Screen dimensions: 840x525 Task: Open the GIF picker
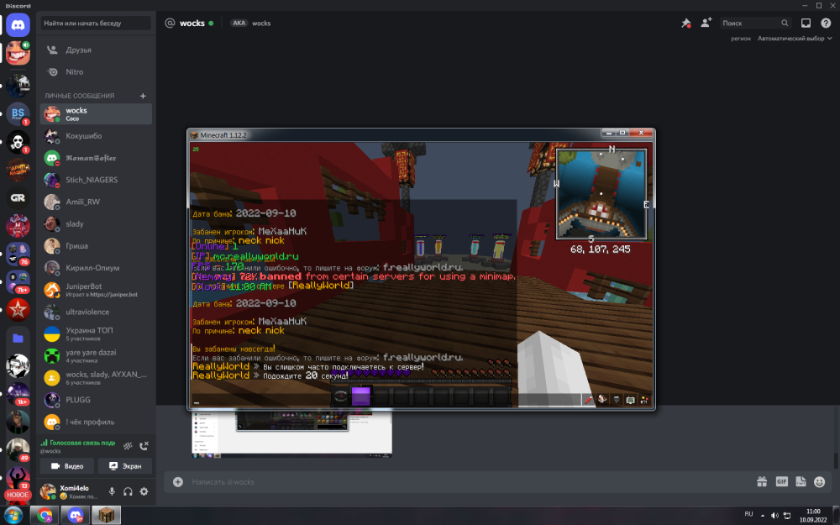click(781, 481)
